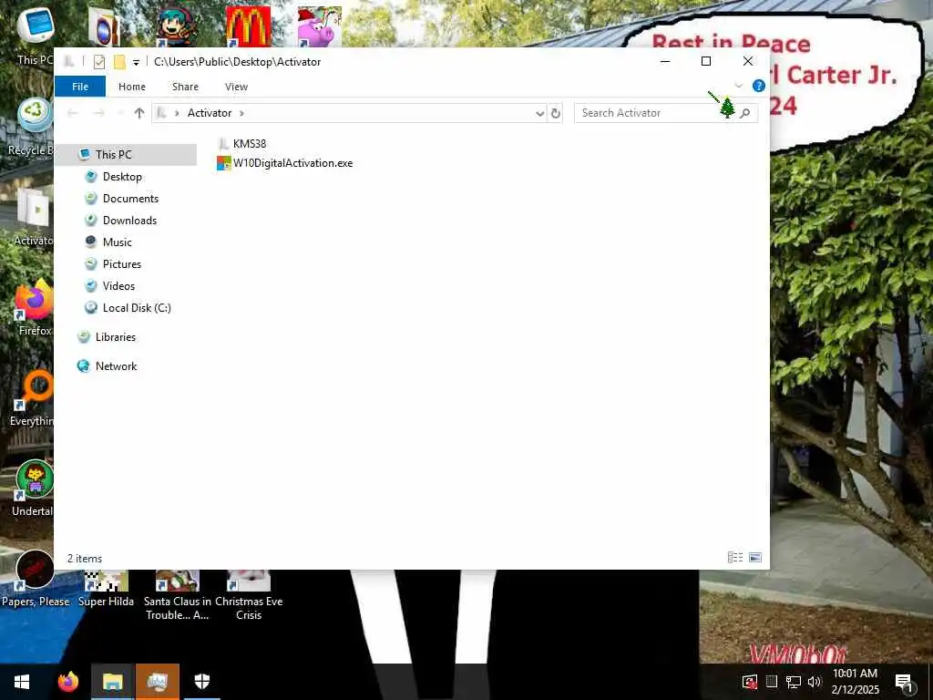
Task: Click the search magnifier icon
Action: (x=745, y=113)
